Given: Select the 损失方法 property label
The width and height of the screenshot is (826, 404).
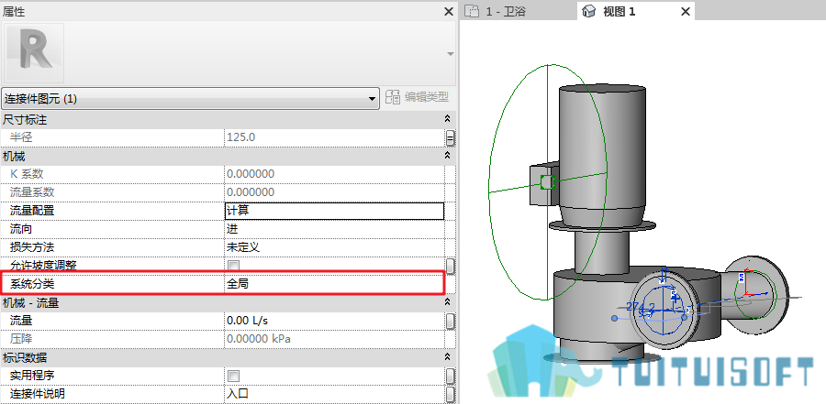Looking at the screenshot, I should coord(32,247).
